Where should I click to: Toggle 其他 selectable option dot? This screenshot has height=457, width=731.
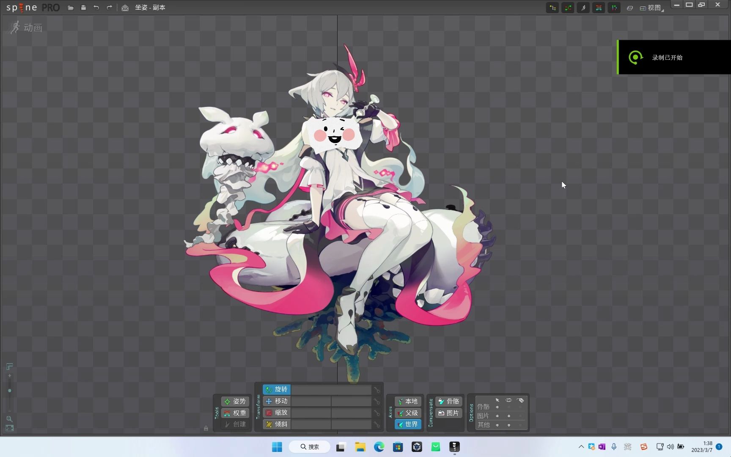click(x=497, y=425)
